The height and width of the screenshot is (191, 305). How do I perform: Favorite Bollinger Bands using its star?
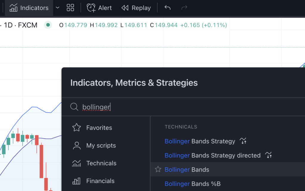click(x=158, y=169)
